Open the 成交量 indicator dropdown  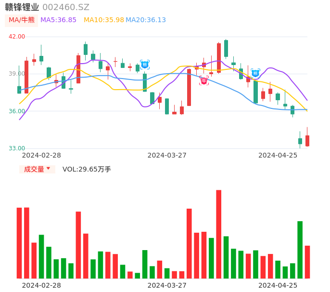(37, 169)
